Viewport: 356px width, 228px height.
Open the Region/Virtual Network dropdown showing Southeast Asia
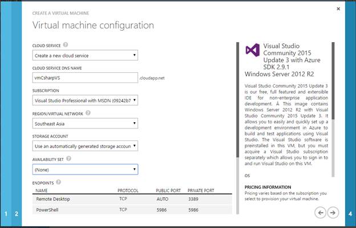click(85, 123)
